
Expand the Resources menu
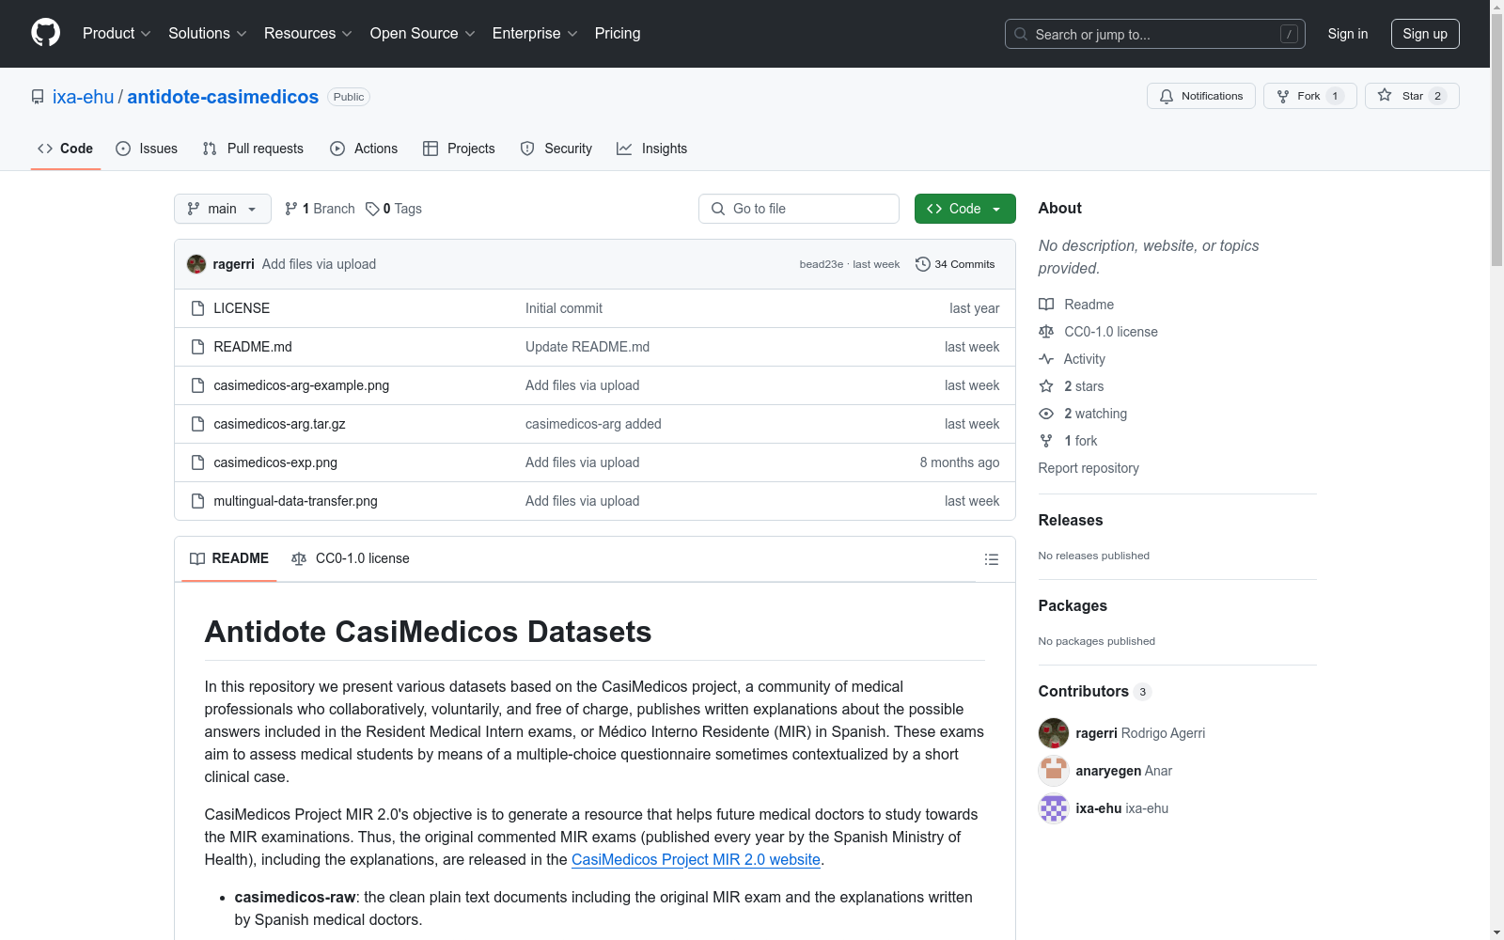click(x=308, y=33)
